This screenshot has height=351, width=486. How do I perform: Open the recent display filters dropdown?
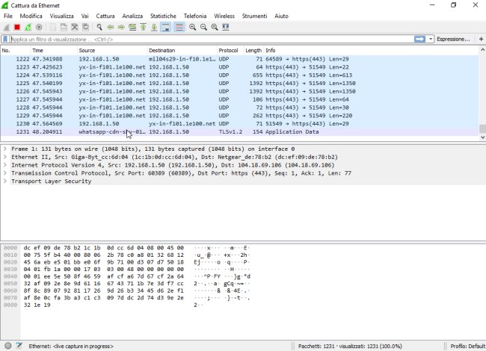coord(431,39)
